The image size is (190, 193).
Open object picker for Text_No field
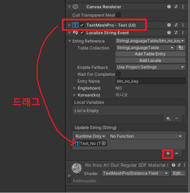click(104, 143)
